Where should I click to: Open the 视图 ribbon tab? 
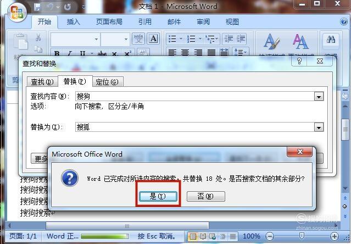(x=232, y=22)
